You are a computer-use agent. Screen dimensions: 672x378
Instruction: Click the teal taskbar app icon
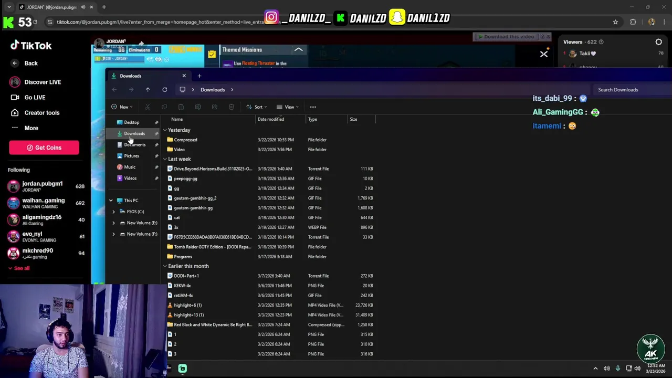pyautogui.click(x=182, y=369)
